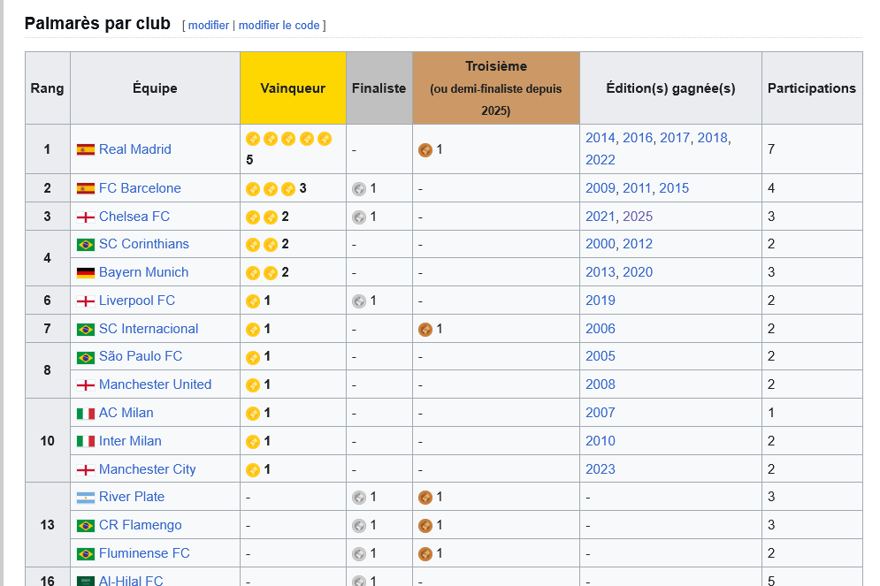Open the 2022 edition link
The width and height of the screenshot is (880, 586).
point(600,160)
